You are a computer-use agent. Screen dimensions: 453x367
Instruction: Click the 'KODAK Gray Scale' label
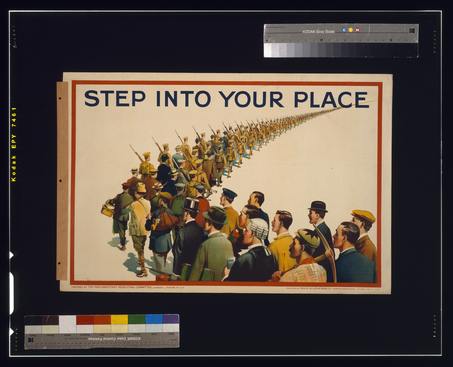click(x=319, y=31)
